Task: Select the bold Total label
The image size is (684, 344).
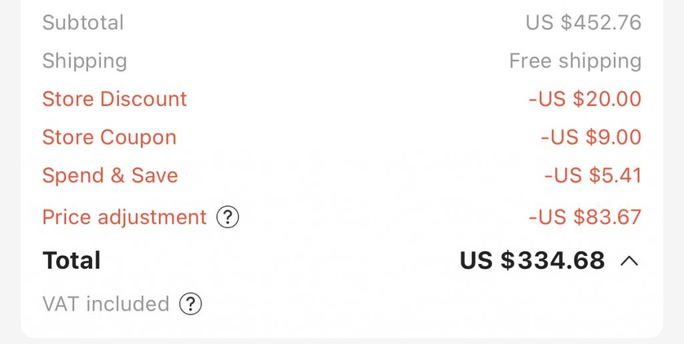Action: (71, 261)
